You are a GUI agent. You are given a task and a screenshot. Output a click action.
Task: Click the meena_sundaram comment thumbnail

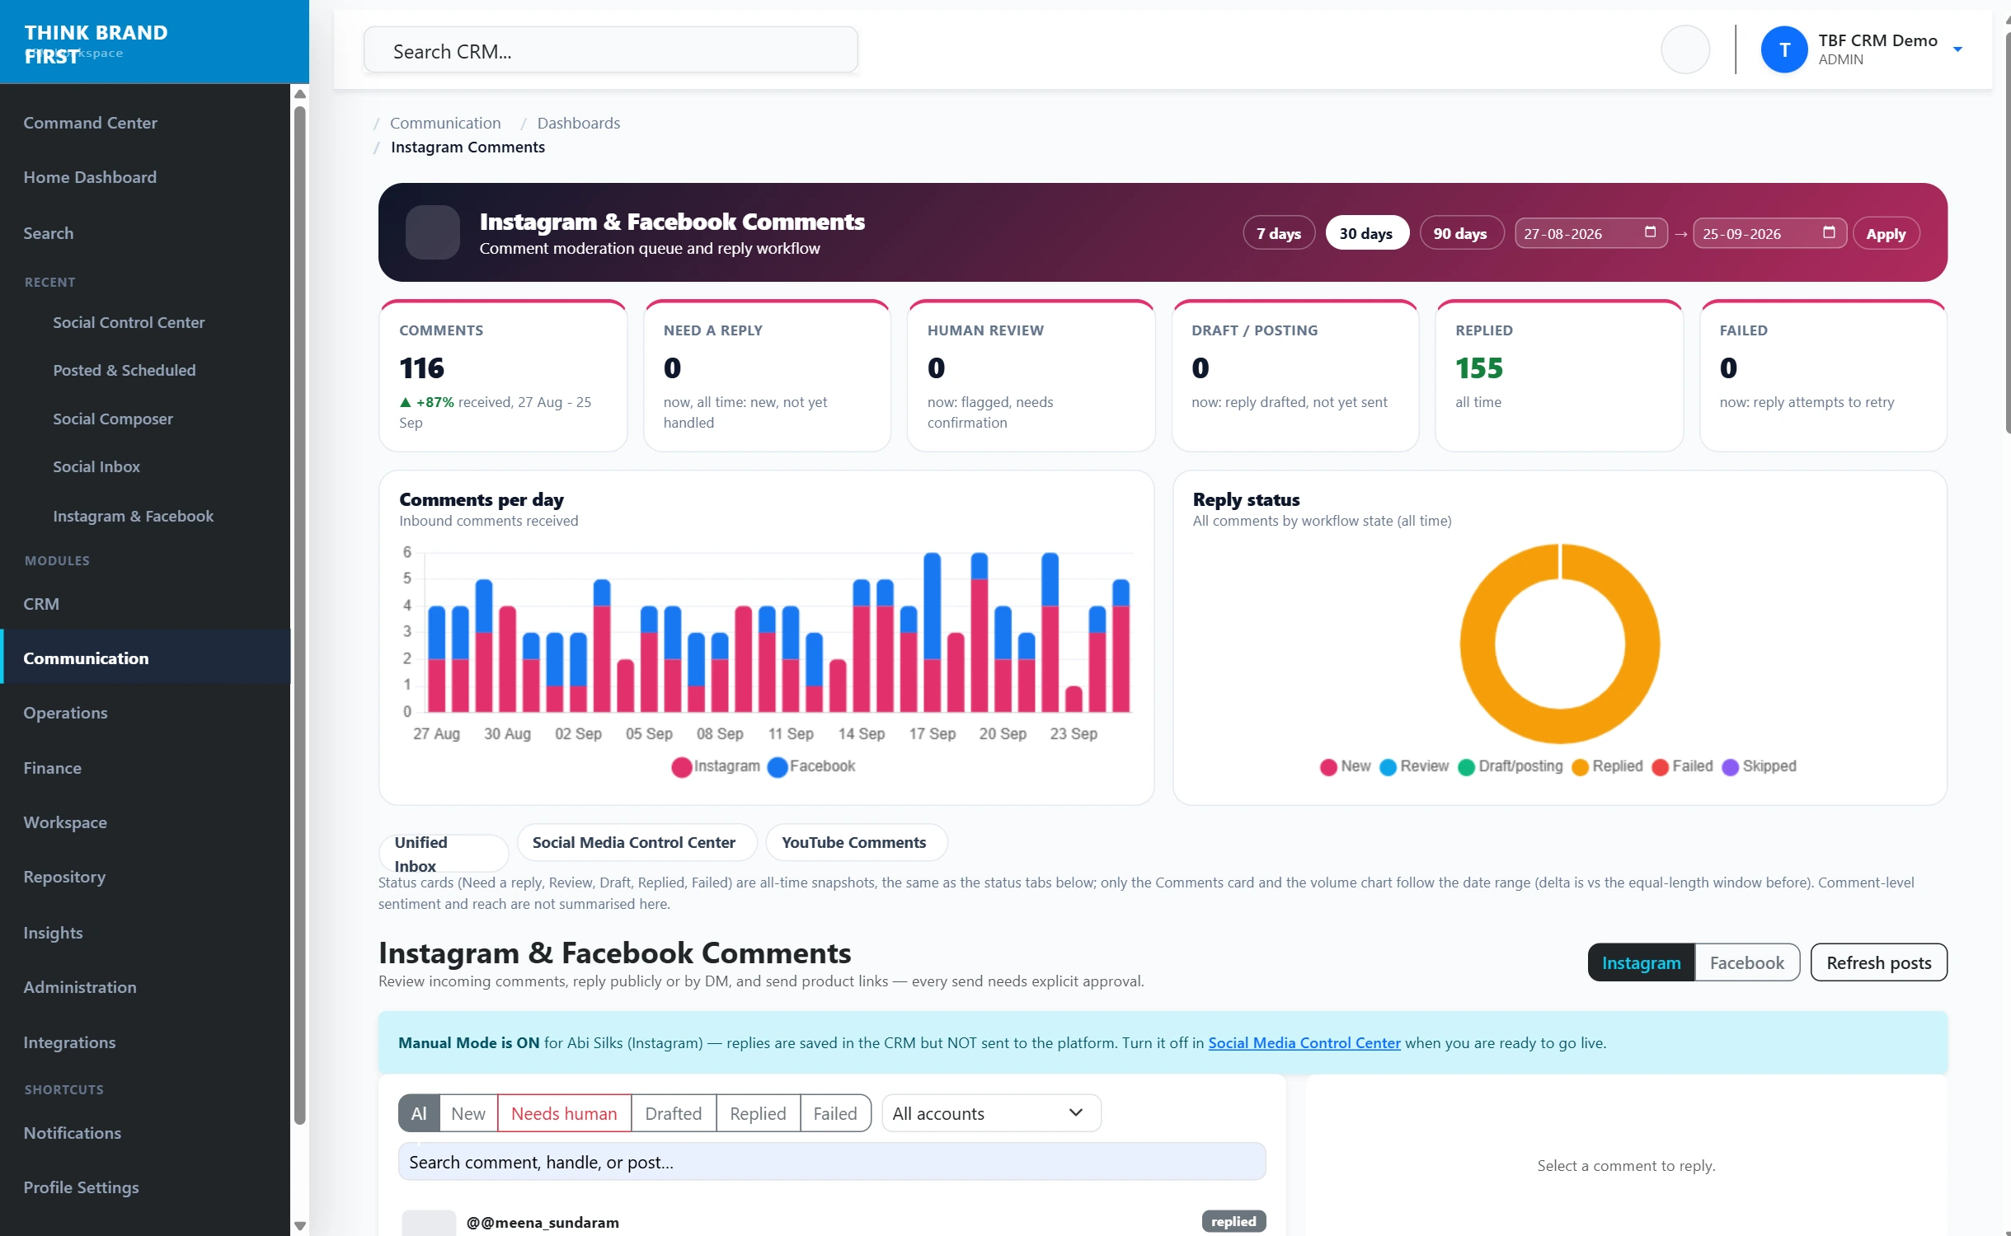(x=429, y=1223)
